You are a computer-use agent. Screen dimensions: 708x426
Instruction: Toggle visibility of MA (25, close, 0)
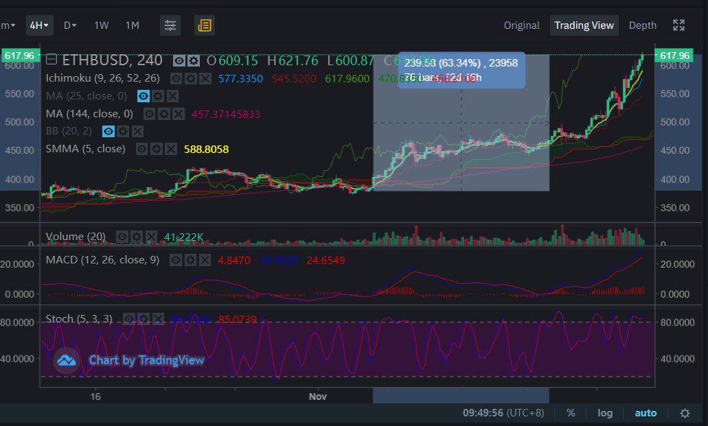(x=142, y=96)
